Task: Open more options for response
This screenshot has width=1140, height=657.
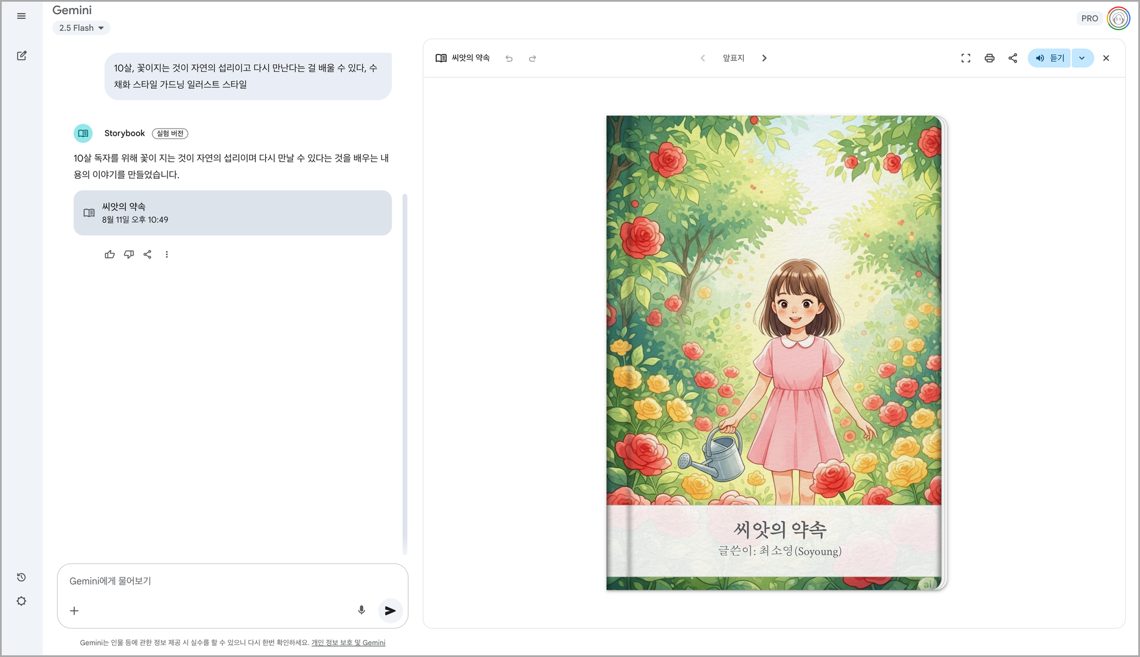Action: coord(166,254)
